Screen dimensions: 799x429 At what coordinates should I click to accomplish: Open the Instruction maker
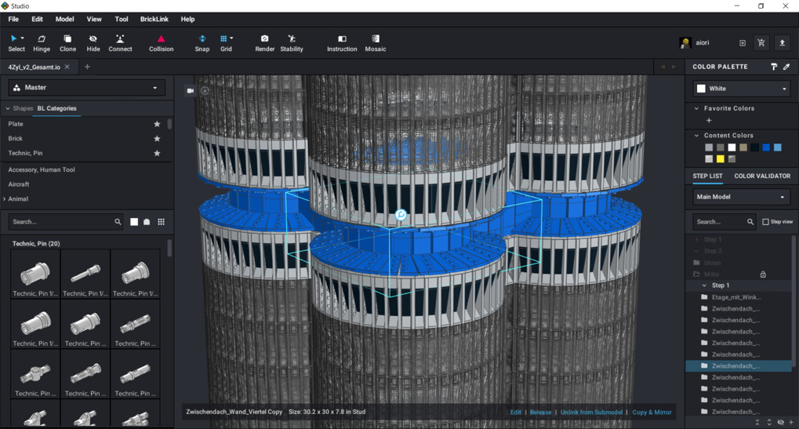(342, 42)
